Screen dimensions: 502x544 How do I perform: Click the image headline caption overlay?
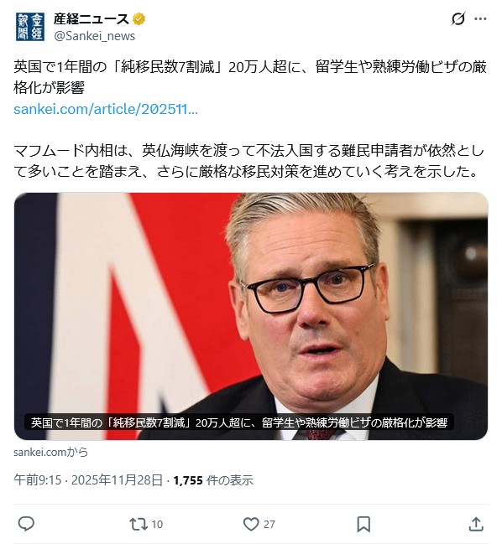(239, 422)
